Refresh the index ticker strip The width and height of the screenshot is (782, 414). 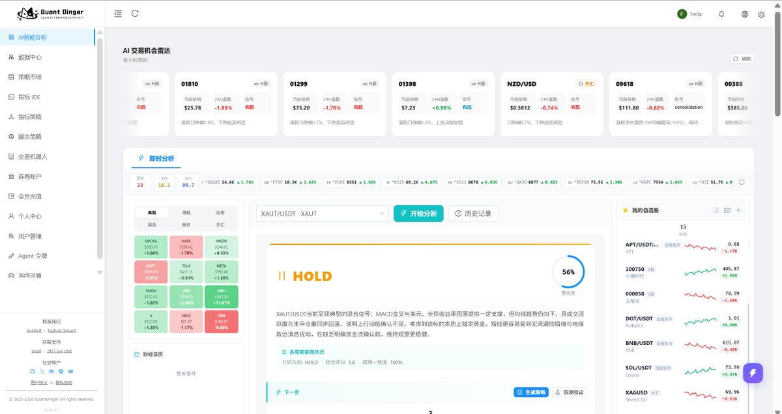pos(741,182)
